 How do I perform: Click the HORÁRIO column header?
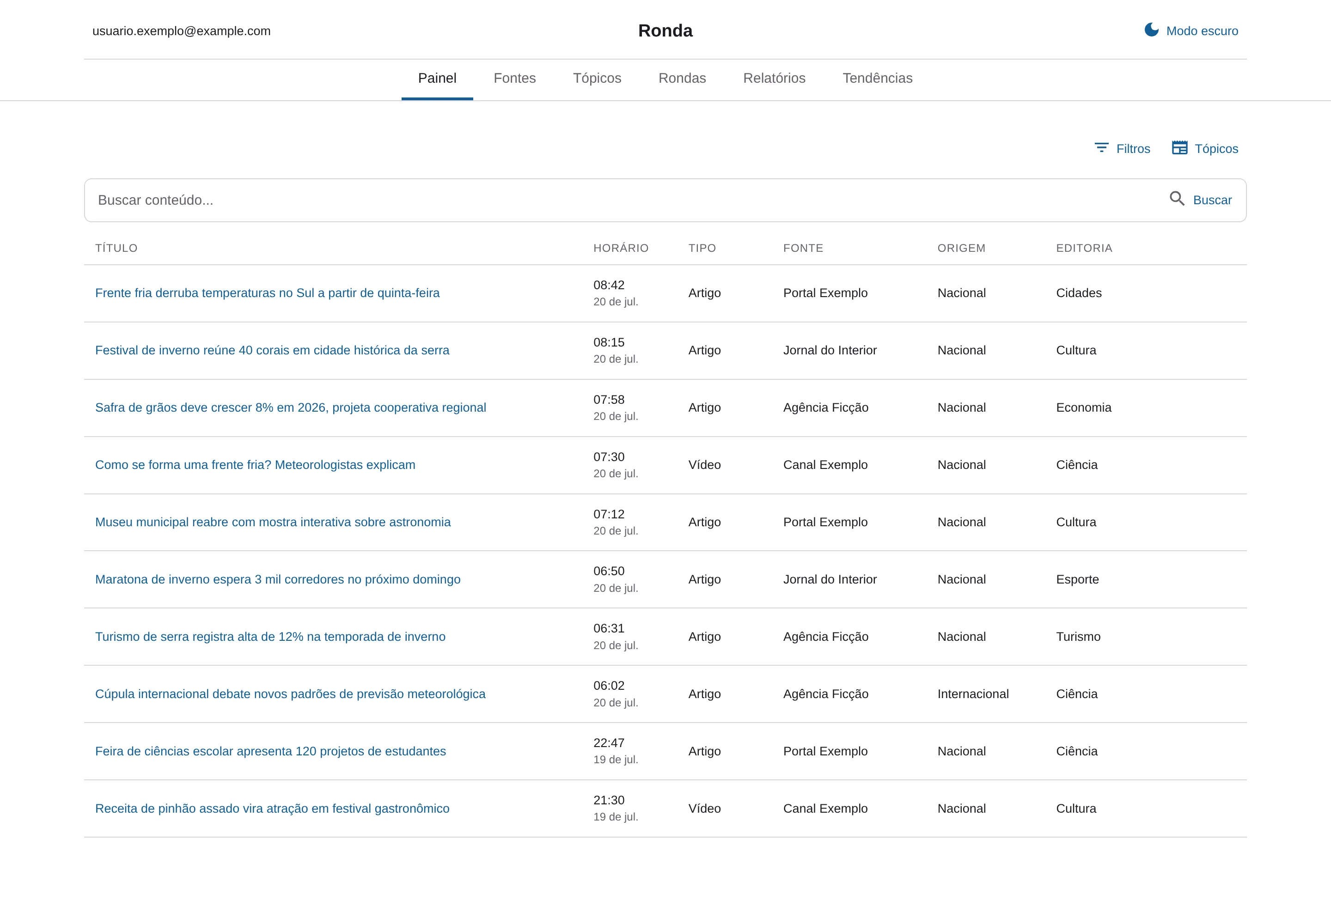[620, 248]
